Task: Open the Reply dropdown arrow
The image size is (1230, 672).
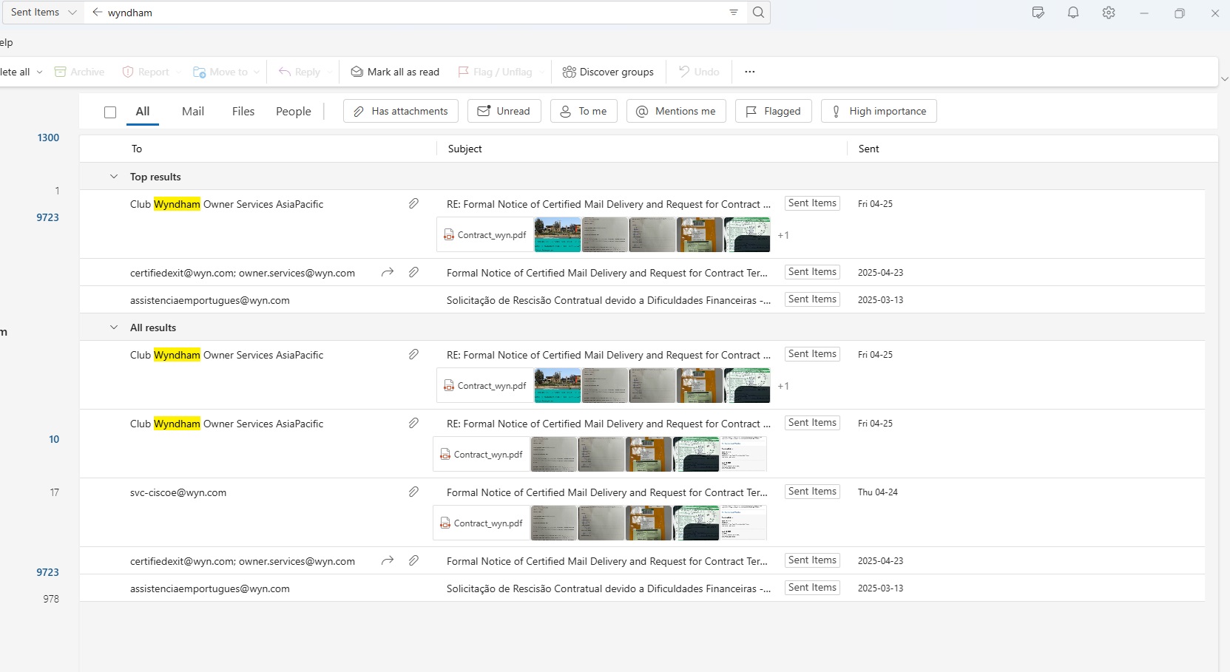Action: click(x=329, y=72)
